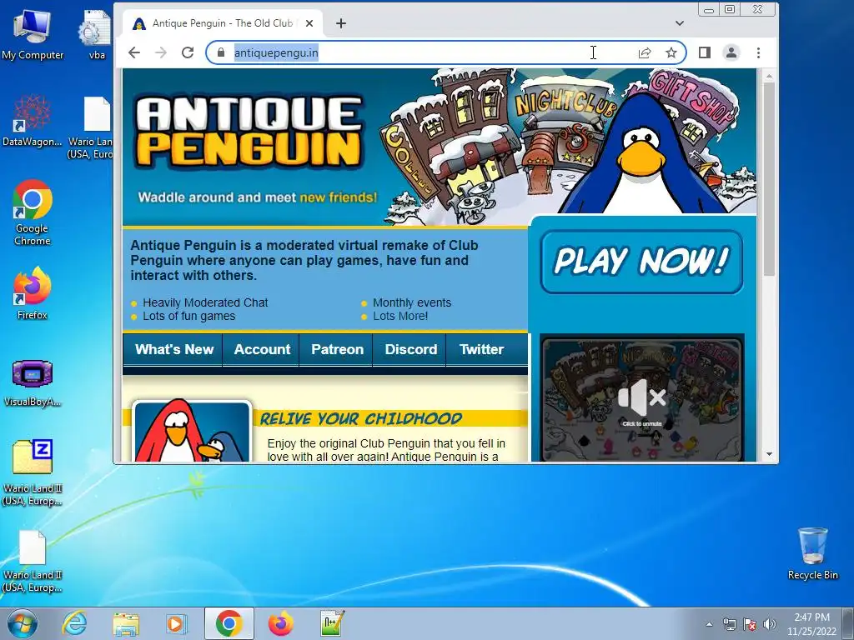Open the Chrome profile avatar menu
This screenshot has width=854, height=640.
tap(731, 52)
